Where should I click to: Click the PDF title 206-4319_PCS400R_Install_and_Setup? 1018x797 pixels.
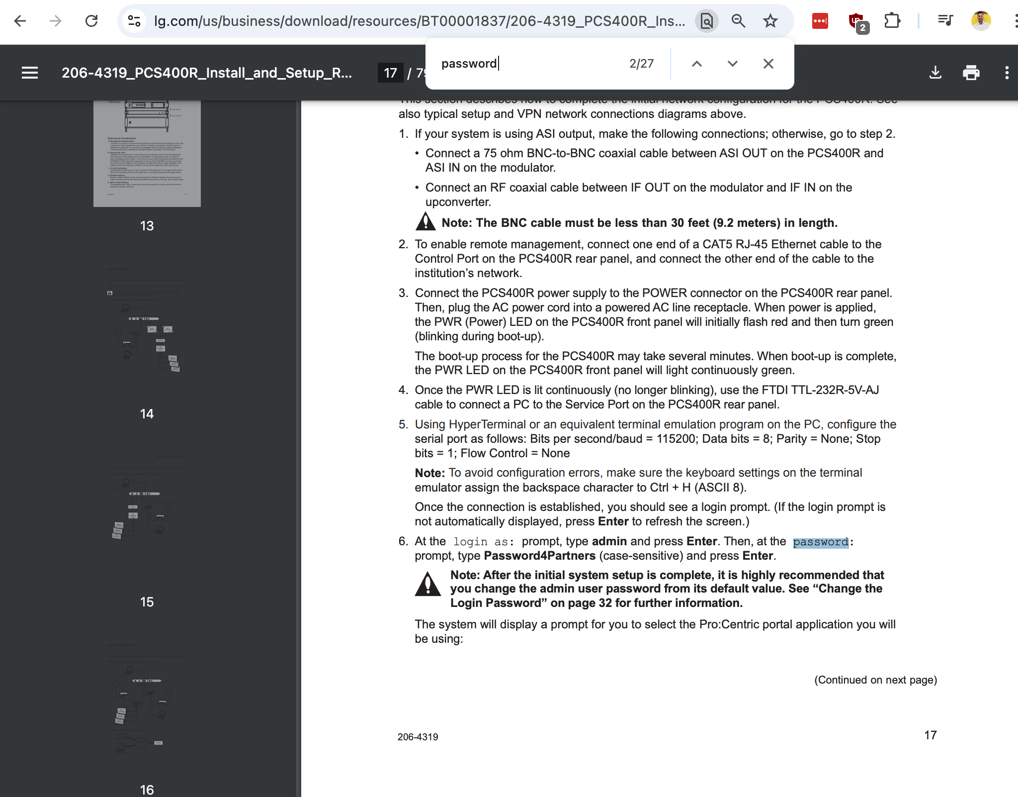207,73
